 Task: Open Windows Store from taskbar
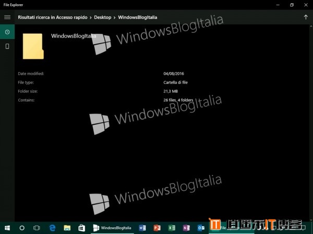click(82, 228)
